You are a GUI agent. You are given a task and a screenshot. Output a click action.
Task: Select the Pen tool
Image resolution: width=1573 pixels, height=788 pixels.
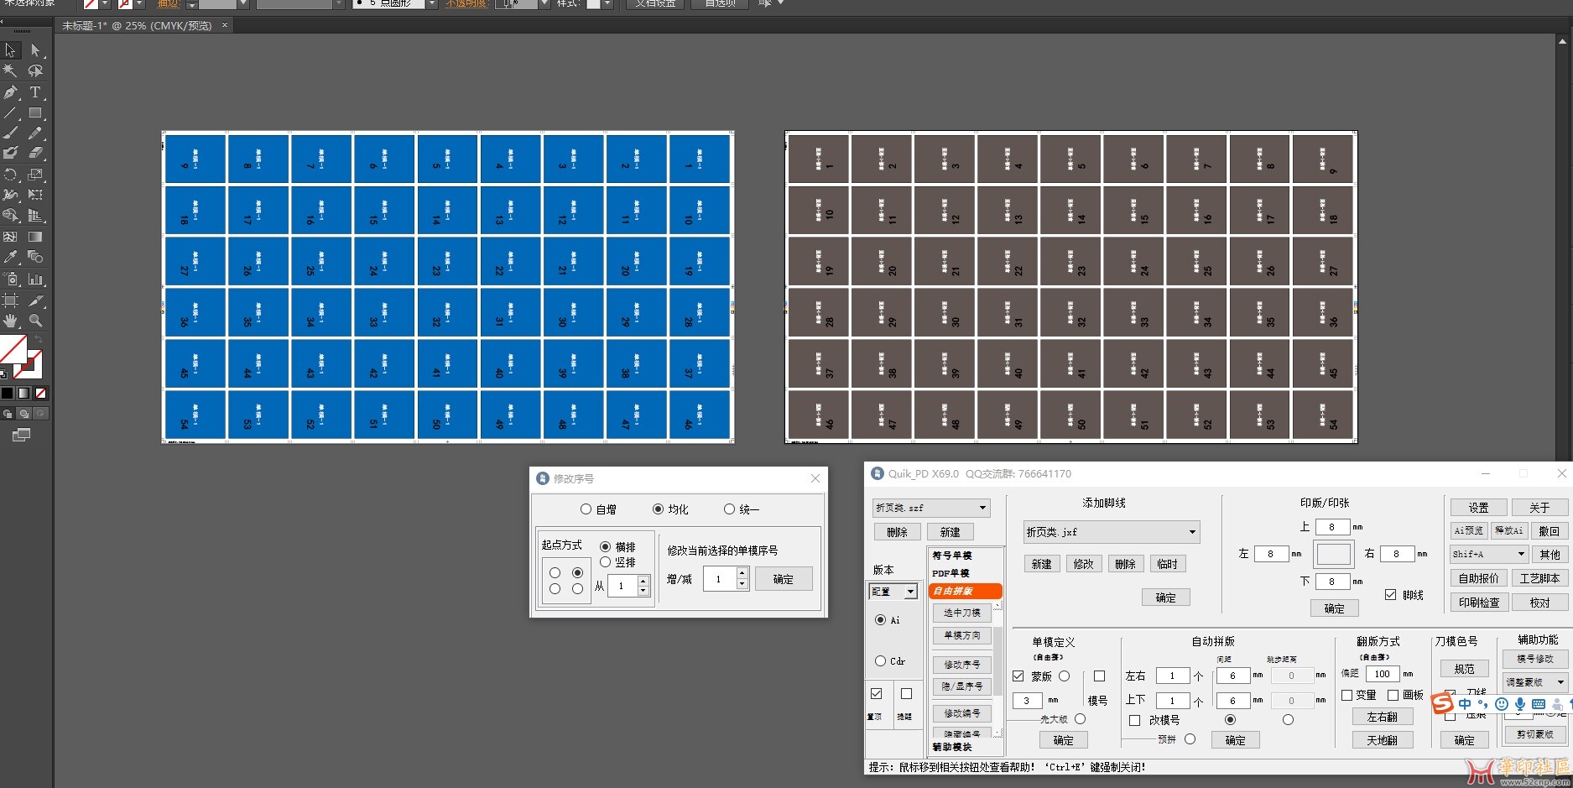[10, 92]
